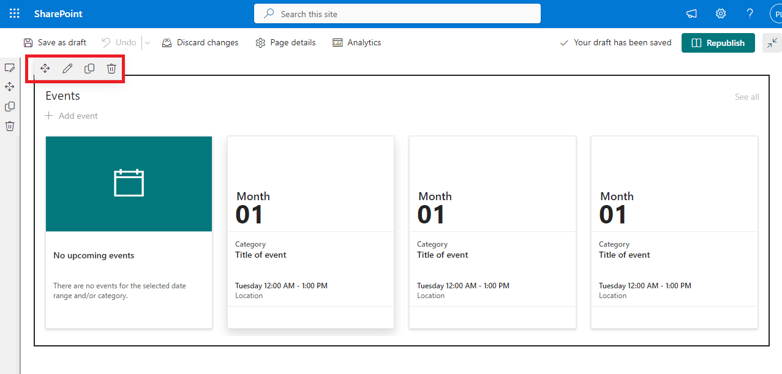Click Add event
The image size is (782, 374).
click(72, 116)
